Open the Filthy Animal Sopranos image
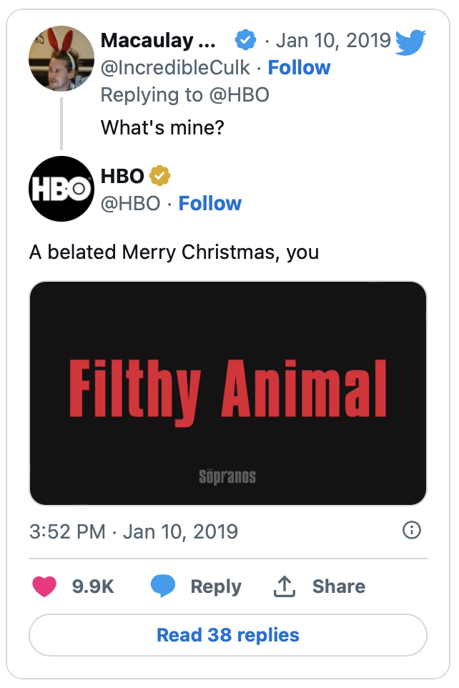Viewport: 459px width, 688px height. pyautogui.click(x=228, y=393)
